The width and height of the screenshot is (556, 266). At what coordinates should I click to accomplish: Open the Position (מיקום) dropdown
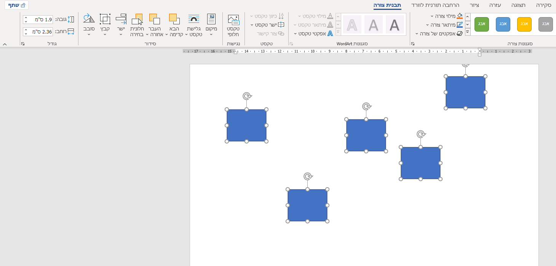click(x=211, y=25)
